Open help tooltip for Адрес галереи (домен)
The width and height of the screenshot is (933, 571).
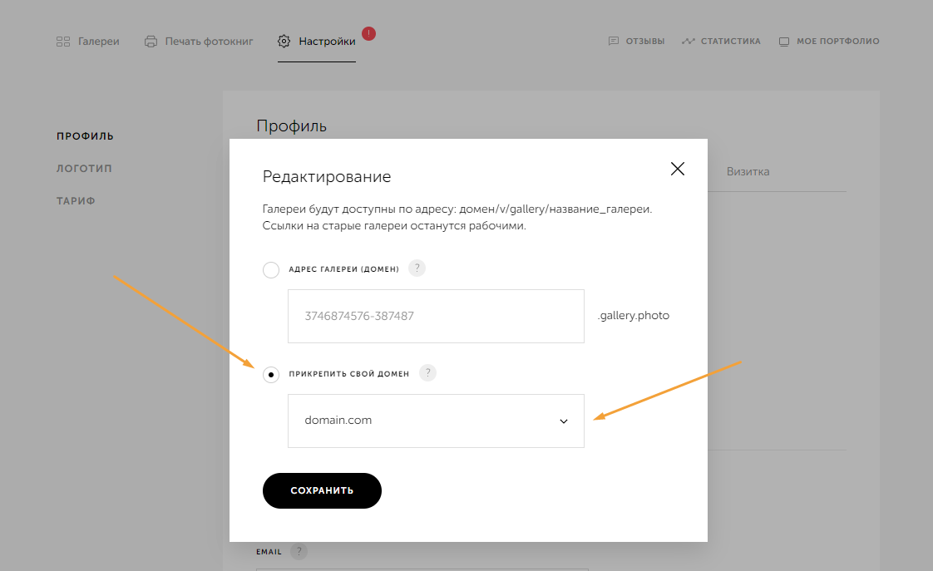pos(417,268)
